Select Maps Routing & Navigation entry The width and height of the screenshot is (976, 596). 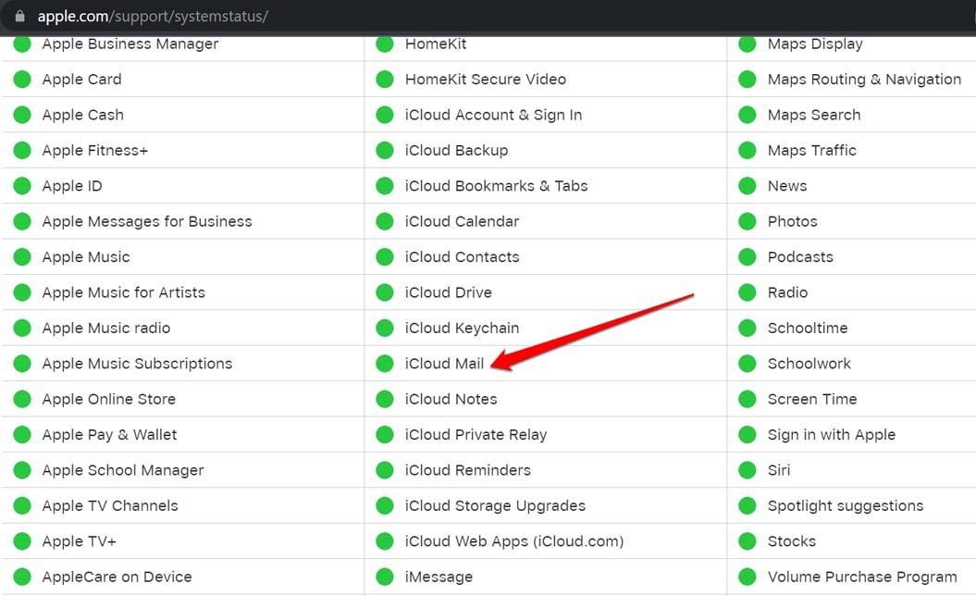coord(864,79)
